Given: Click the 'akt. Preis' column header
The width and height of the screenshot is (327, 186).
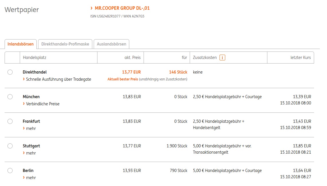Looking at the screenshot, I should tap(132, 58).
